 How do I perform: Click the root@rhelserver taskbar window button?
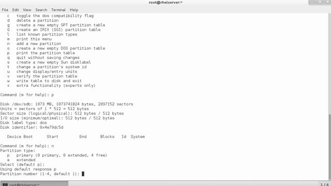(x=35, y=184)
